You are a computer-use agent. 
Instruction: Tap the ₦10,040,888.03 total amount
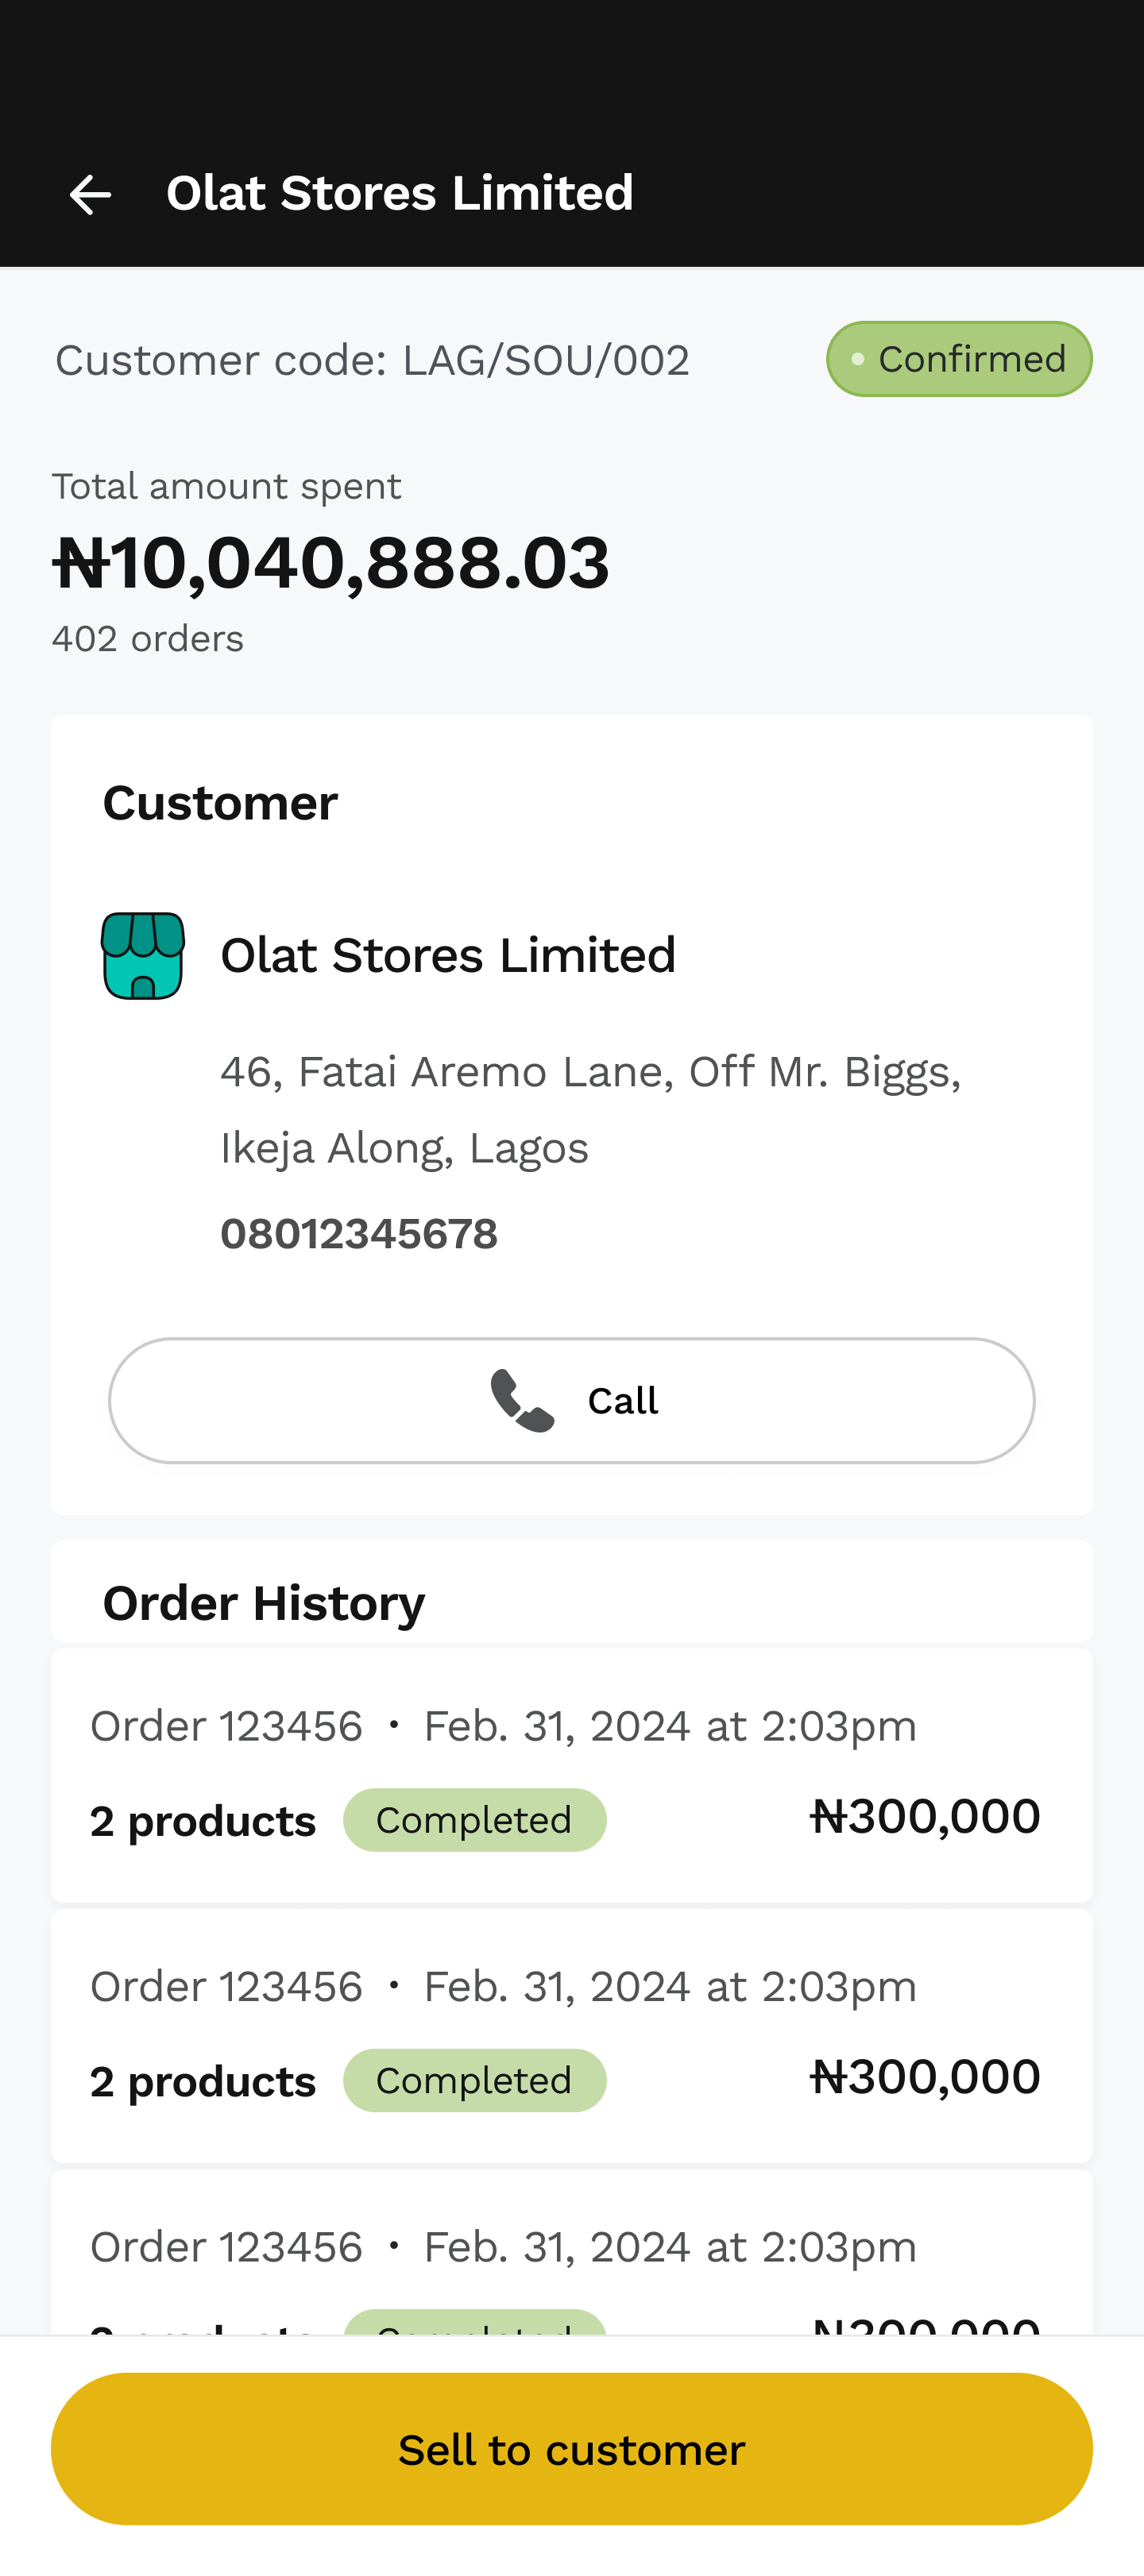coord(330,563)
